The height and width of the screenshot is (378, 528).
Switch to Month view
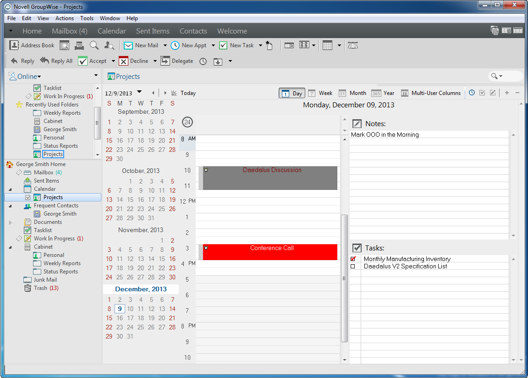(x=352, y=93)
